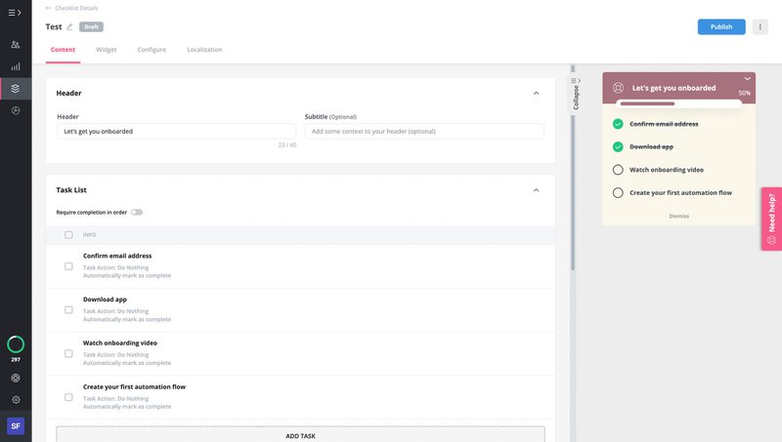Collapse the Header section chevron
782x442 pixels.
tap(536, 93)
